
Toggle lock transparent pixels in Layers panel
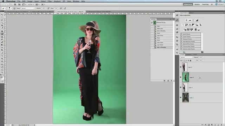184,61
